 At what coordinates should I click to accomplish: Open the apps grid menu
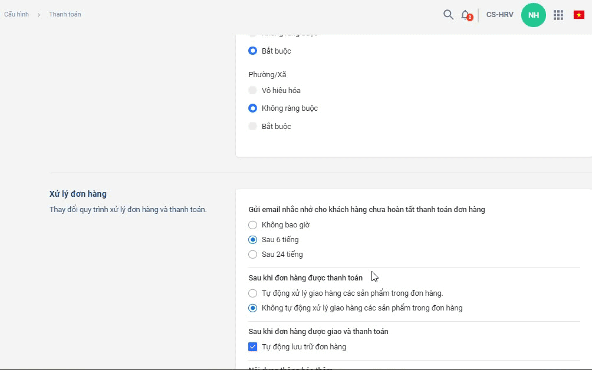click(558, 15)
